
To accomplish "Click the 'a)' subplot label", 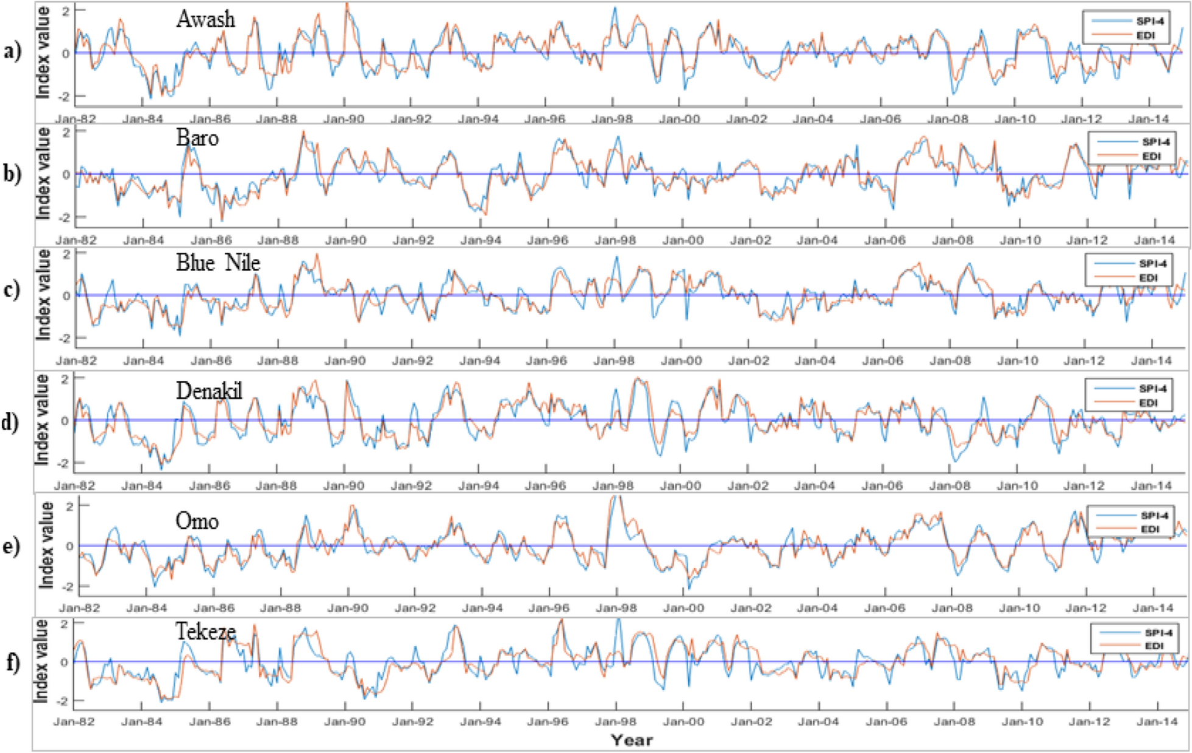I will (13, 51).
